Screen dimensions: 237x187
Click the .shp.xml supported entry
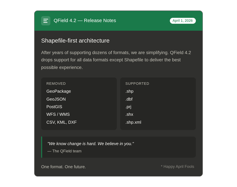tap(133, 122)
